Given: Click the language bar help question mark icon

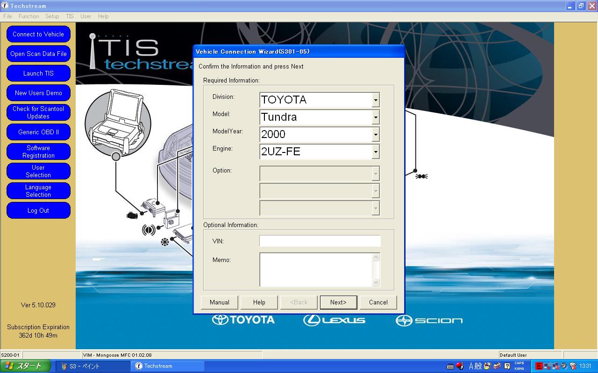Looking at the screenshot, I should click(x=507, y=366).
